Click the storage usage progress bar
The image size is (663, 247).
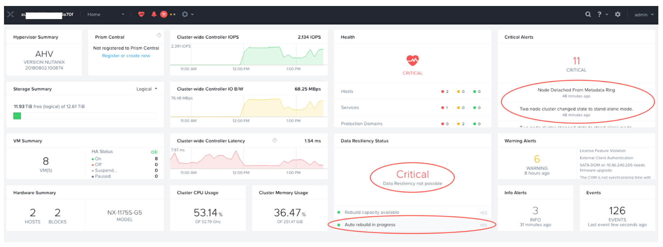[x=85, y=116]
